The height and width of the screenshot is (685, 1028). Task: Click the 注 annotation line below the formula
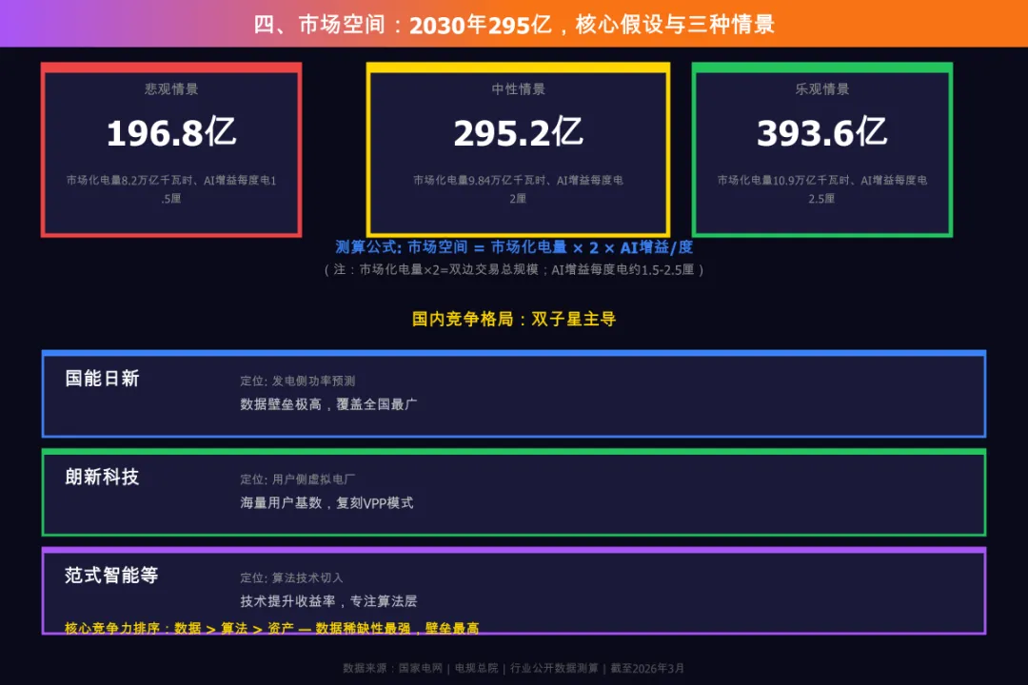[x=514, y=269]
